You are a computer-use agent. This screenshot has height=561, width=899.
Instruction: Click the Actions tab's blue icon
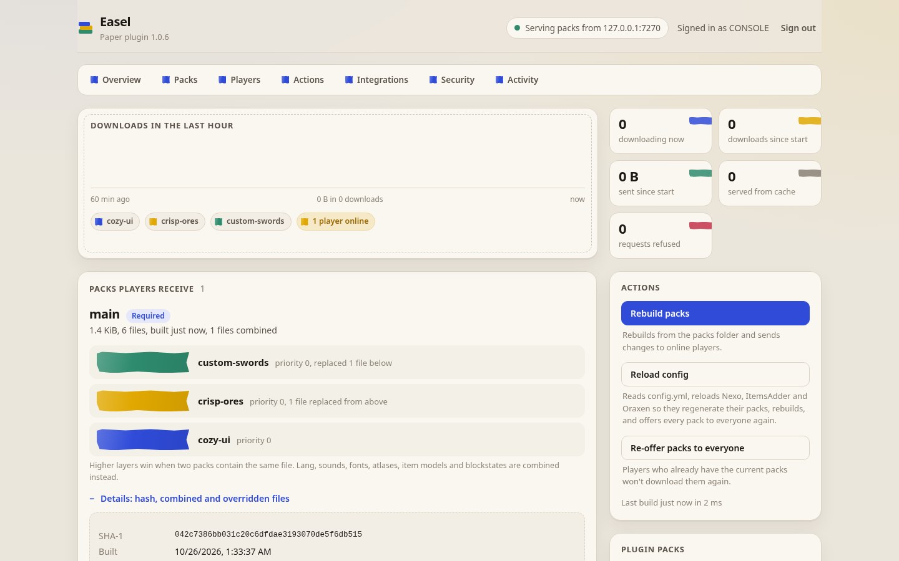[285, 80]
